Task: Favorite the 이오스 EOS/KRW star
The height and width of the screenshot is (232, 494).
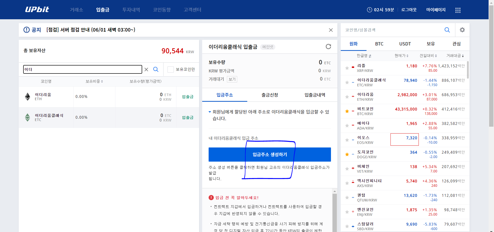Action: click(x=347, y=140)
